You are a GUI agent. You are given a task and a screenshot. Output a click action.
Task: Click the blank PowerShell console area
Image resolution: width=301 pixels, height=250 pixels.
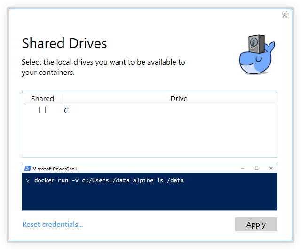[150, 198]
